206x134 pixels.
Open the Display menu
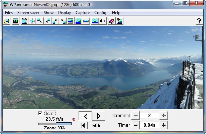pos(65,13)
